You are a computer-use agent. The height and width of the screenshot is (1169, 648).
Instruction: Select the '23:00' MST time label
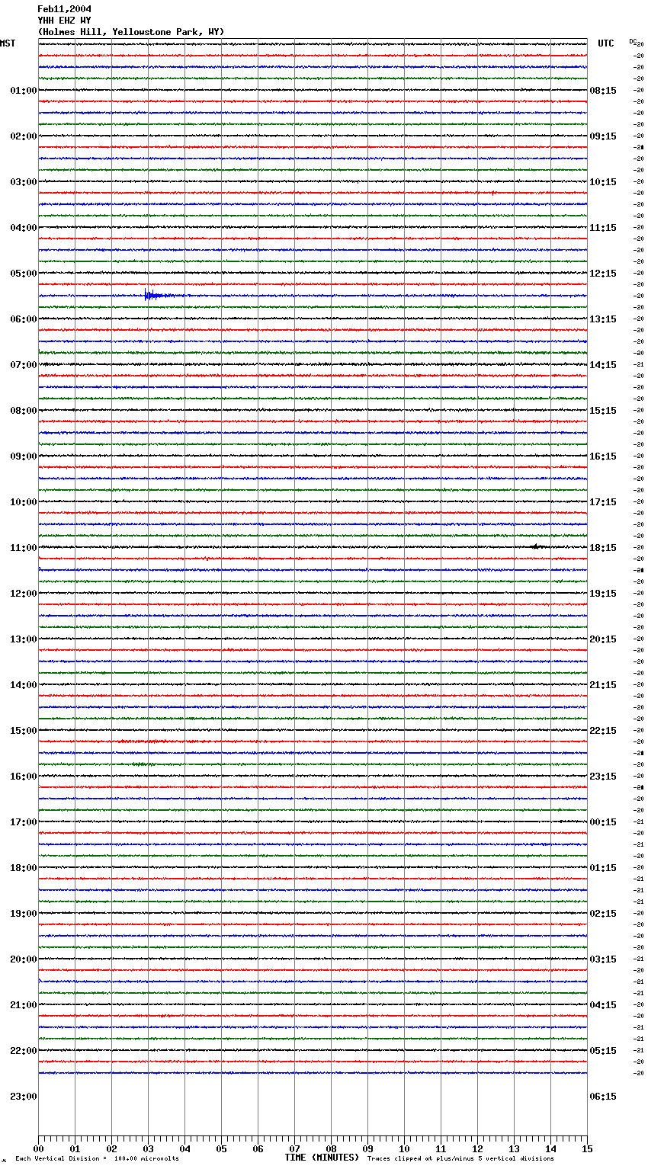[24, 1097]
